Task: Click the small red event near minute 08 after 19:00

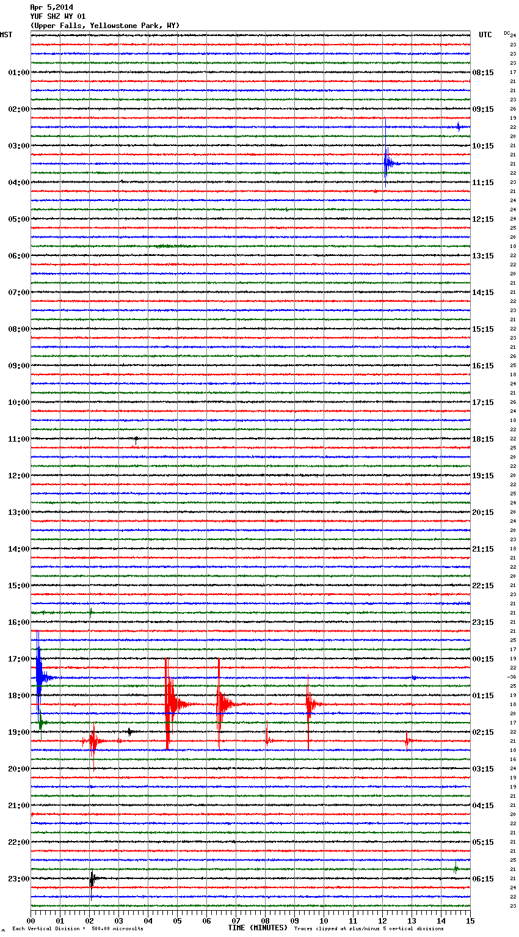Action: point(267,740)
